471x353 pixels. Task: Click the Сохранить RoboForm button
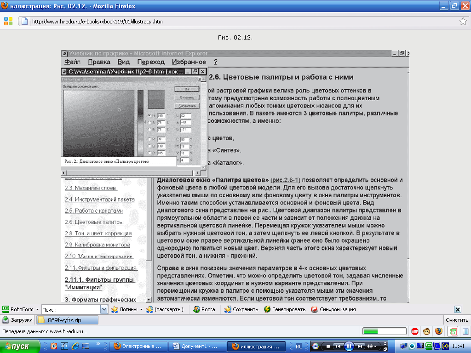click(241, 309)
